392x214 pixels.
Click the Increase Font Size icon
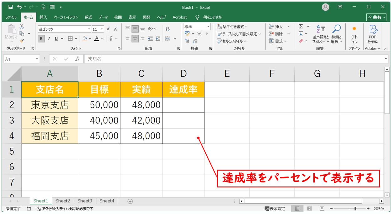pyautogui.click(x=108, y=29)
